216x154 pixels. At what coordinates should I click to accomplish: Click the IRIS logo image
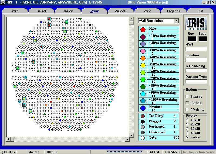(x=196, y=23)
